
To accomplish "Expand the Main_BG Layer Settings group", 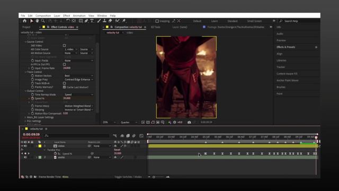I will (25, 117).
